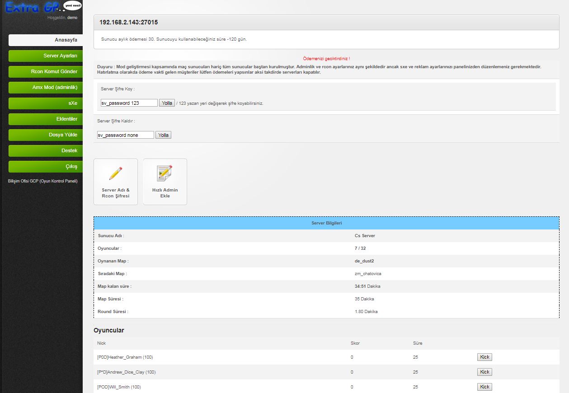Click Yolla next to sv_password none
The image size is (569, 393).
point(164,135)
